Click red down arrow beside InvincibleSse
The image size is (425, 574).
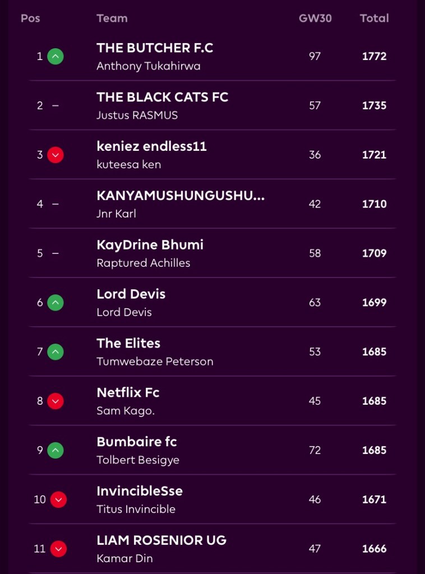coord(58,499)
